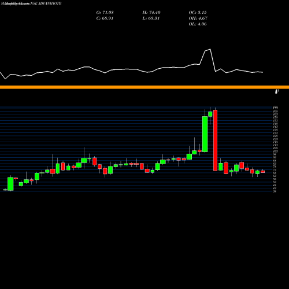The width and height of the screenshot is (289, 289).
Task: Click the NSE ADVANIHOTR ticker title
Action: click(x=46, y=3)
